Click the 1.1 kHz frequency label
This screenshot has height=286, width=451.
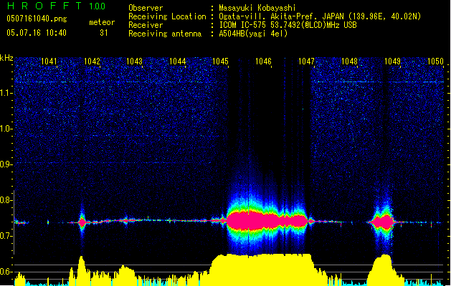click(6, 93)
